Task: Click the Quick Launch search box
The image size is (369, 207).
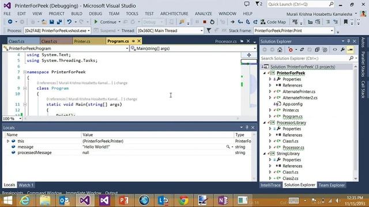Action: [x=301, y=4]
